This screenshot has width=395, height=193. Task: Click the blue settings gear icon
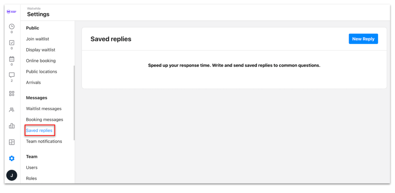(12, 158)
